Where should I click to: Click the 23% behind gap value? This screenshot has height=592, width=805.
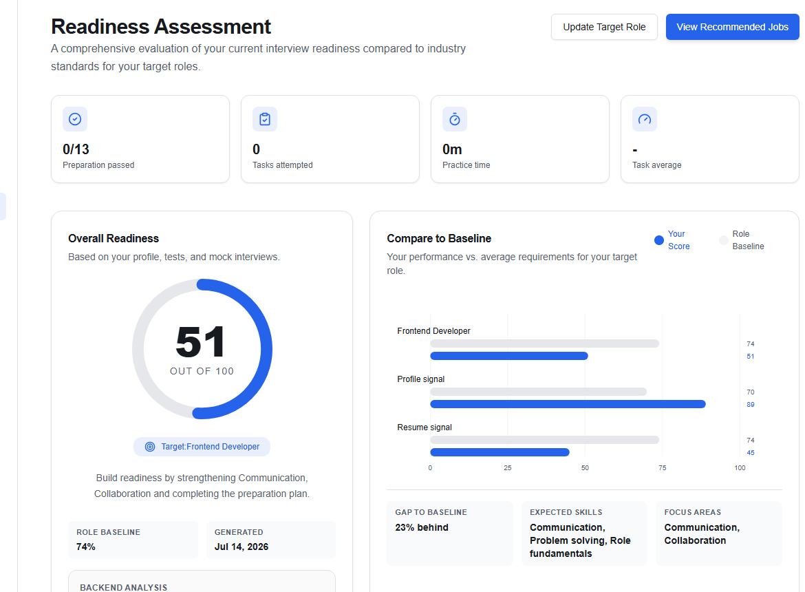click(x=422, y=527)
